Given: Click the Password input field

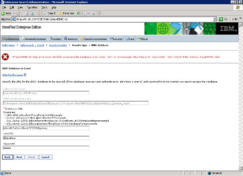Looking at the screenshot, I should pyautogui.click(x=46, y=148).
